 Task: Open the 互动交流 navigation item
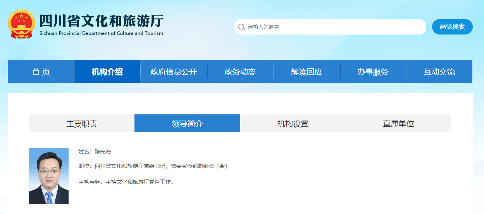pos(439,71)
